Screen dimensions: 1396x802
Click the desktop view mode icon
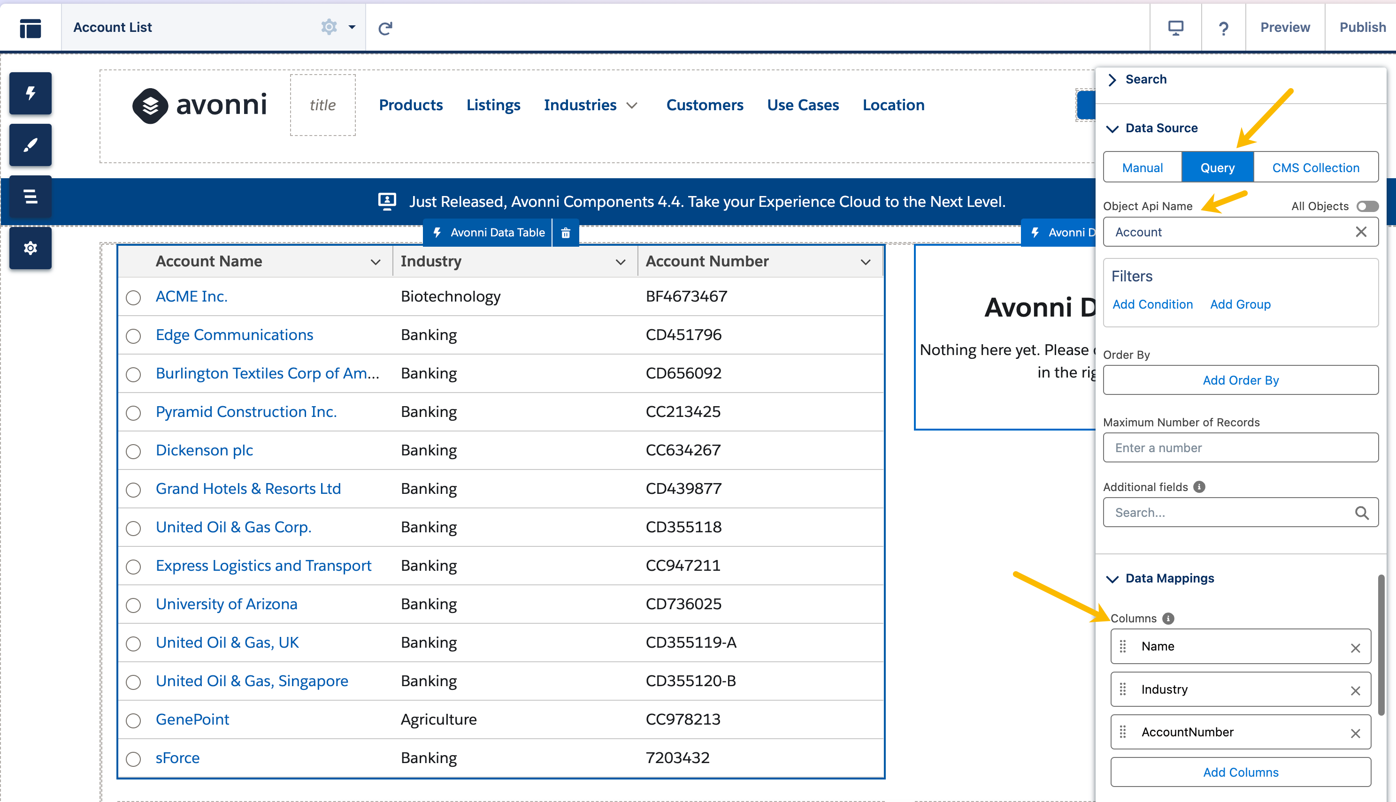coord(1175,28)
